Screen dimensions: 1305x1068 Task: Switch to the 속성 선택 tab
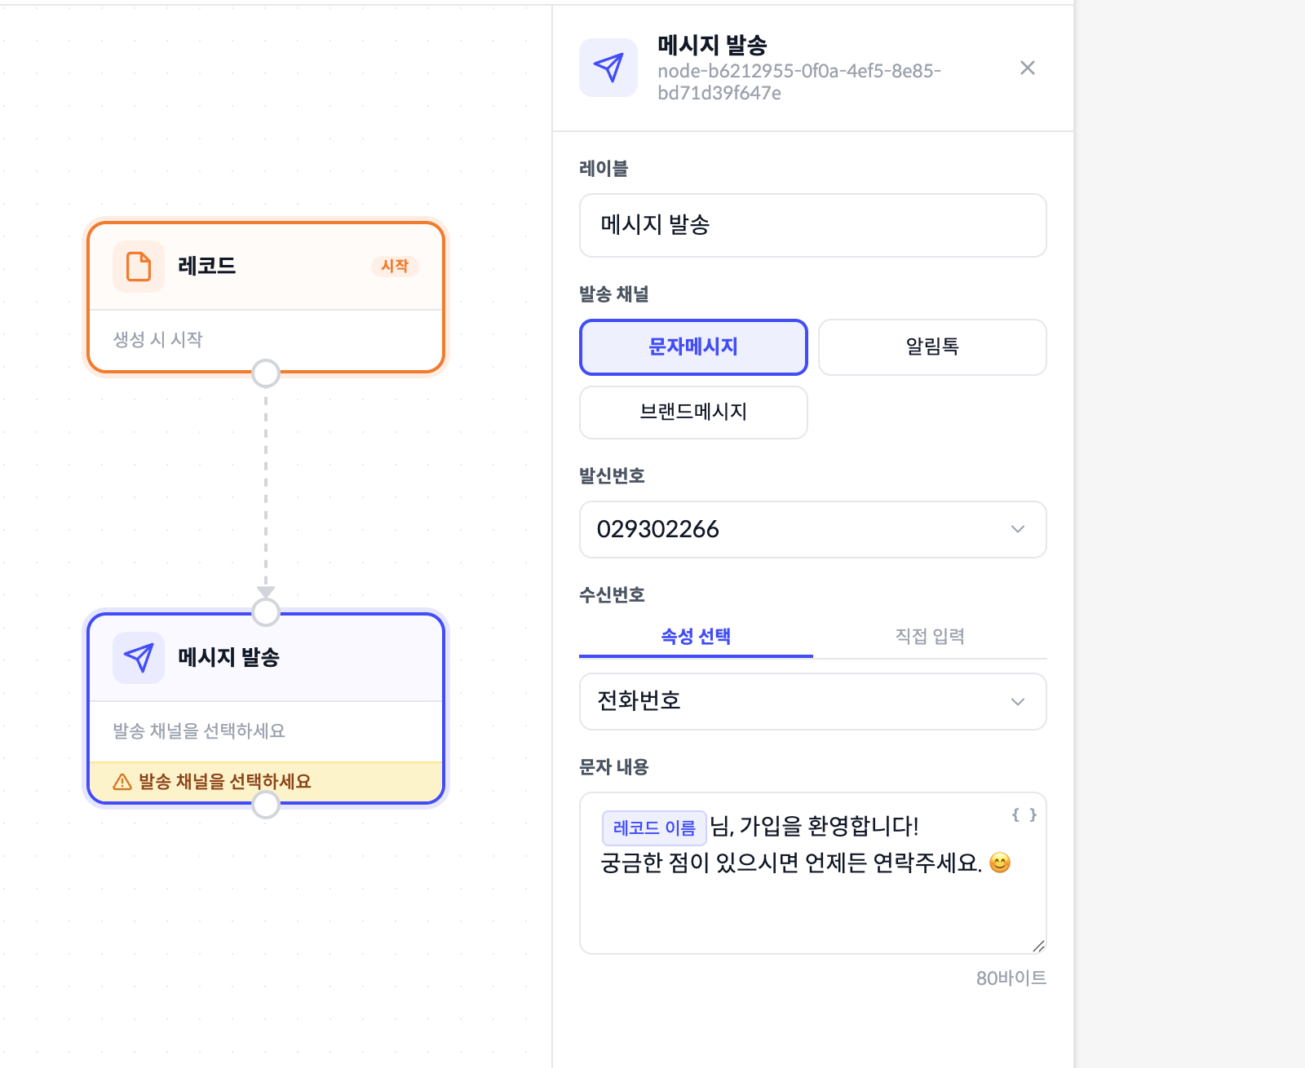pyautogui.click(x=696, y=637)
